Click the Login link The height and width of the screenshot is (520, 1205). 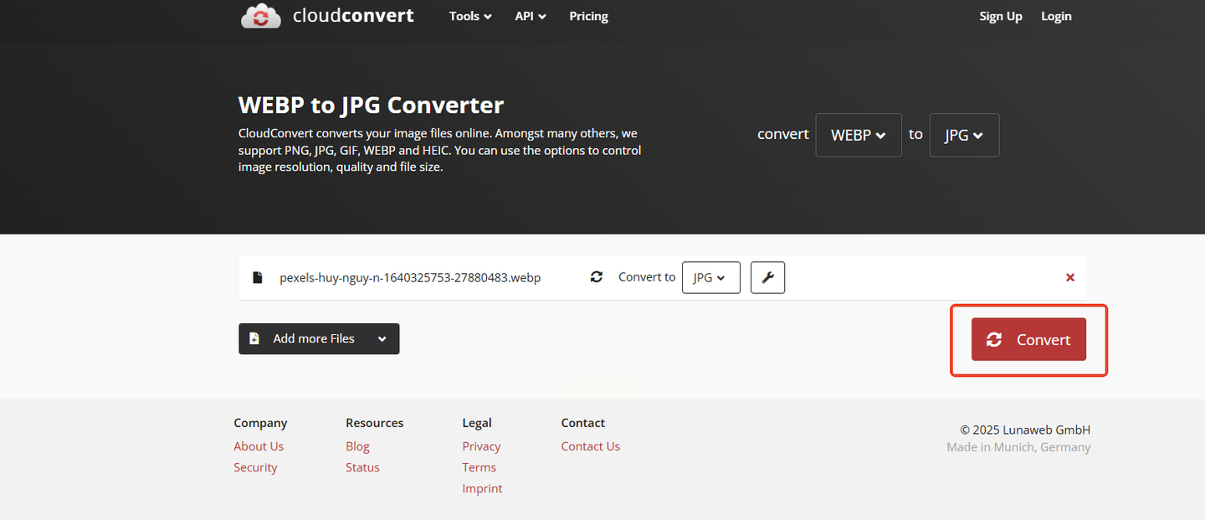click(x=1056, y=16)
